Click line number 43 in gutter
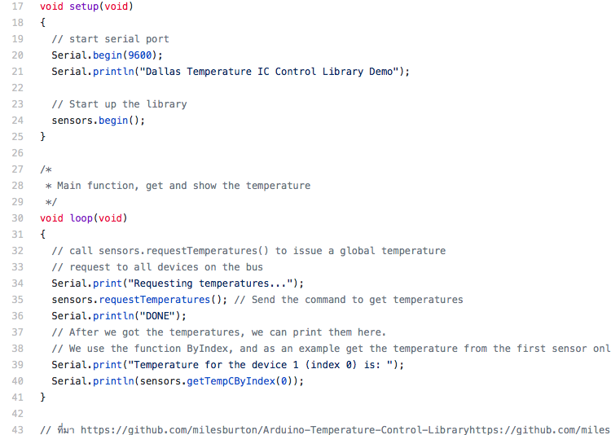This screenshot has width=611, height=435. [18, 430]
